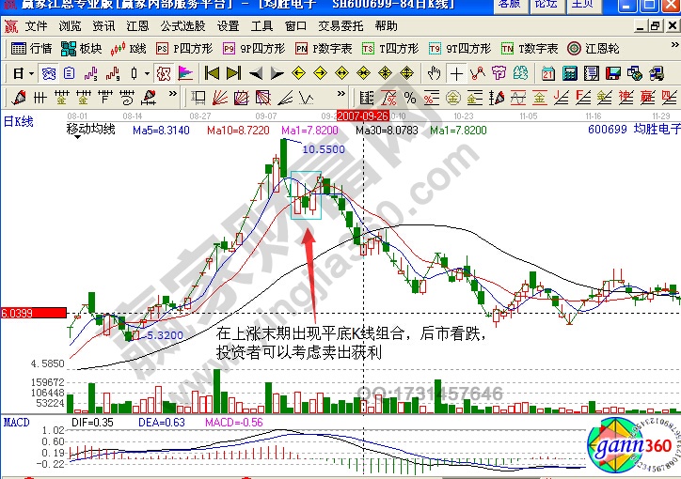The height and width of the screenshot is (479, 681).
Task: Open the T数字表 tool
Action: coord(530,49)
